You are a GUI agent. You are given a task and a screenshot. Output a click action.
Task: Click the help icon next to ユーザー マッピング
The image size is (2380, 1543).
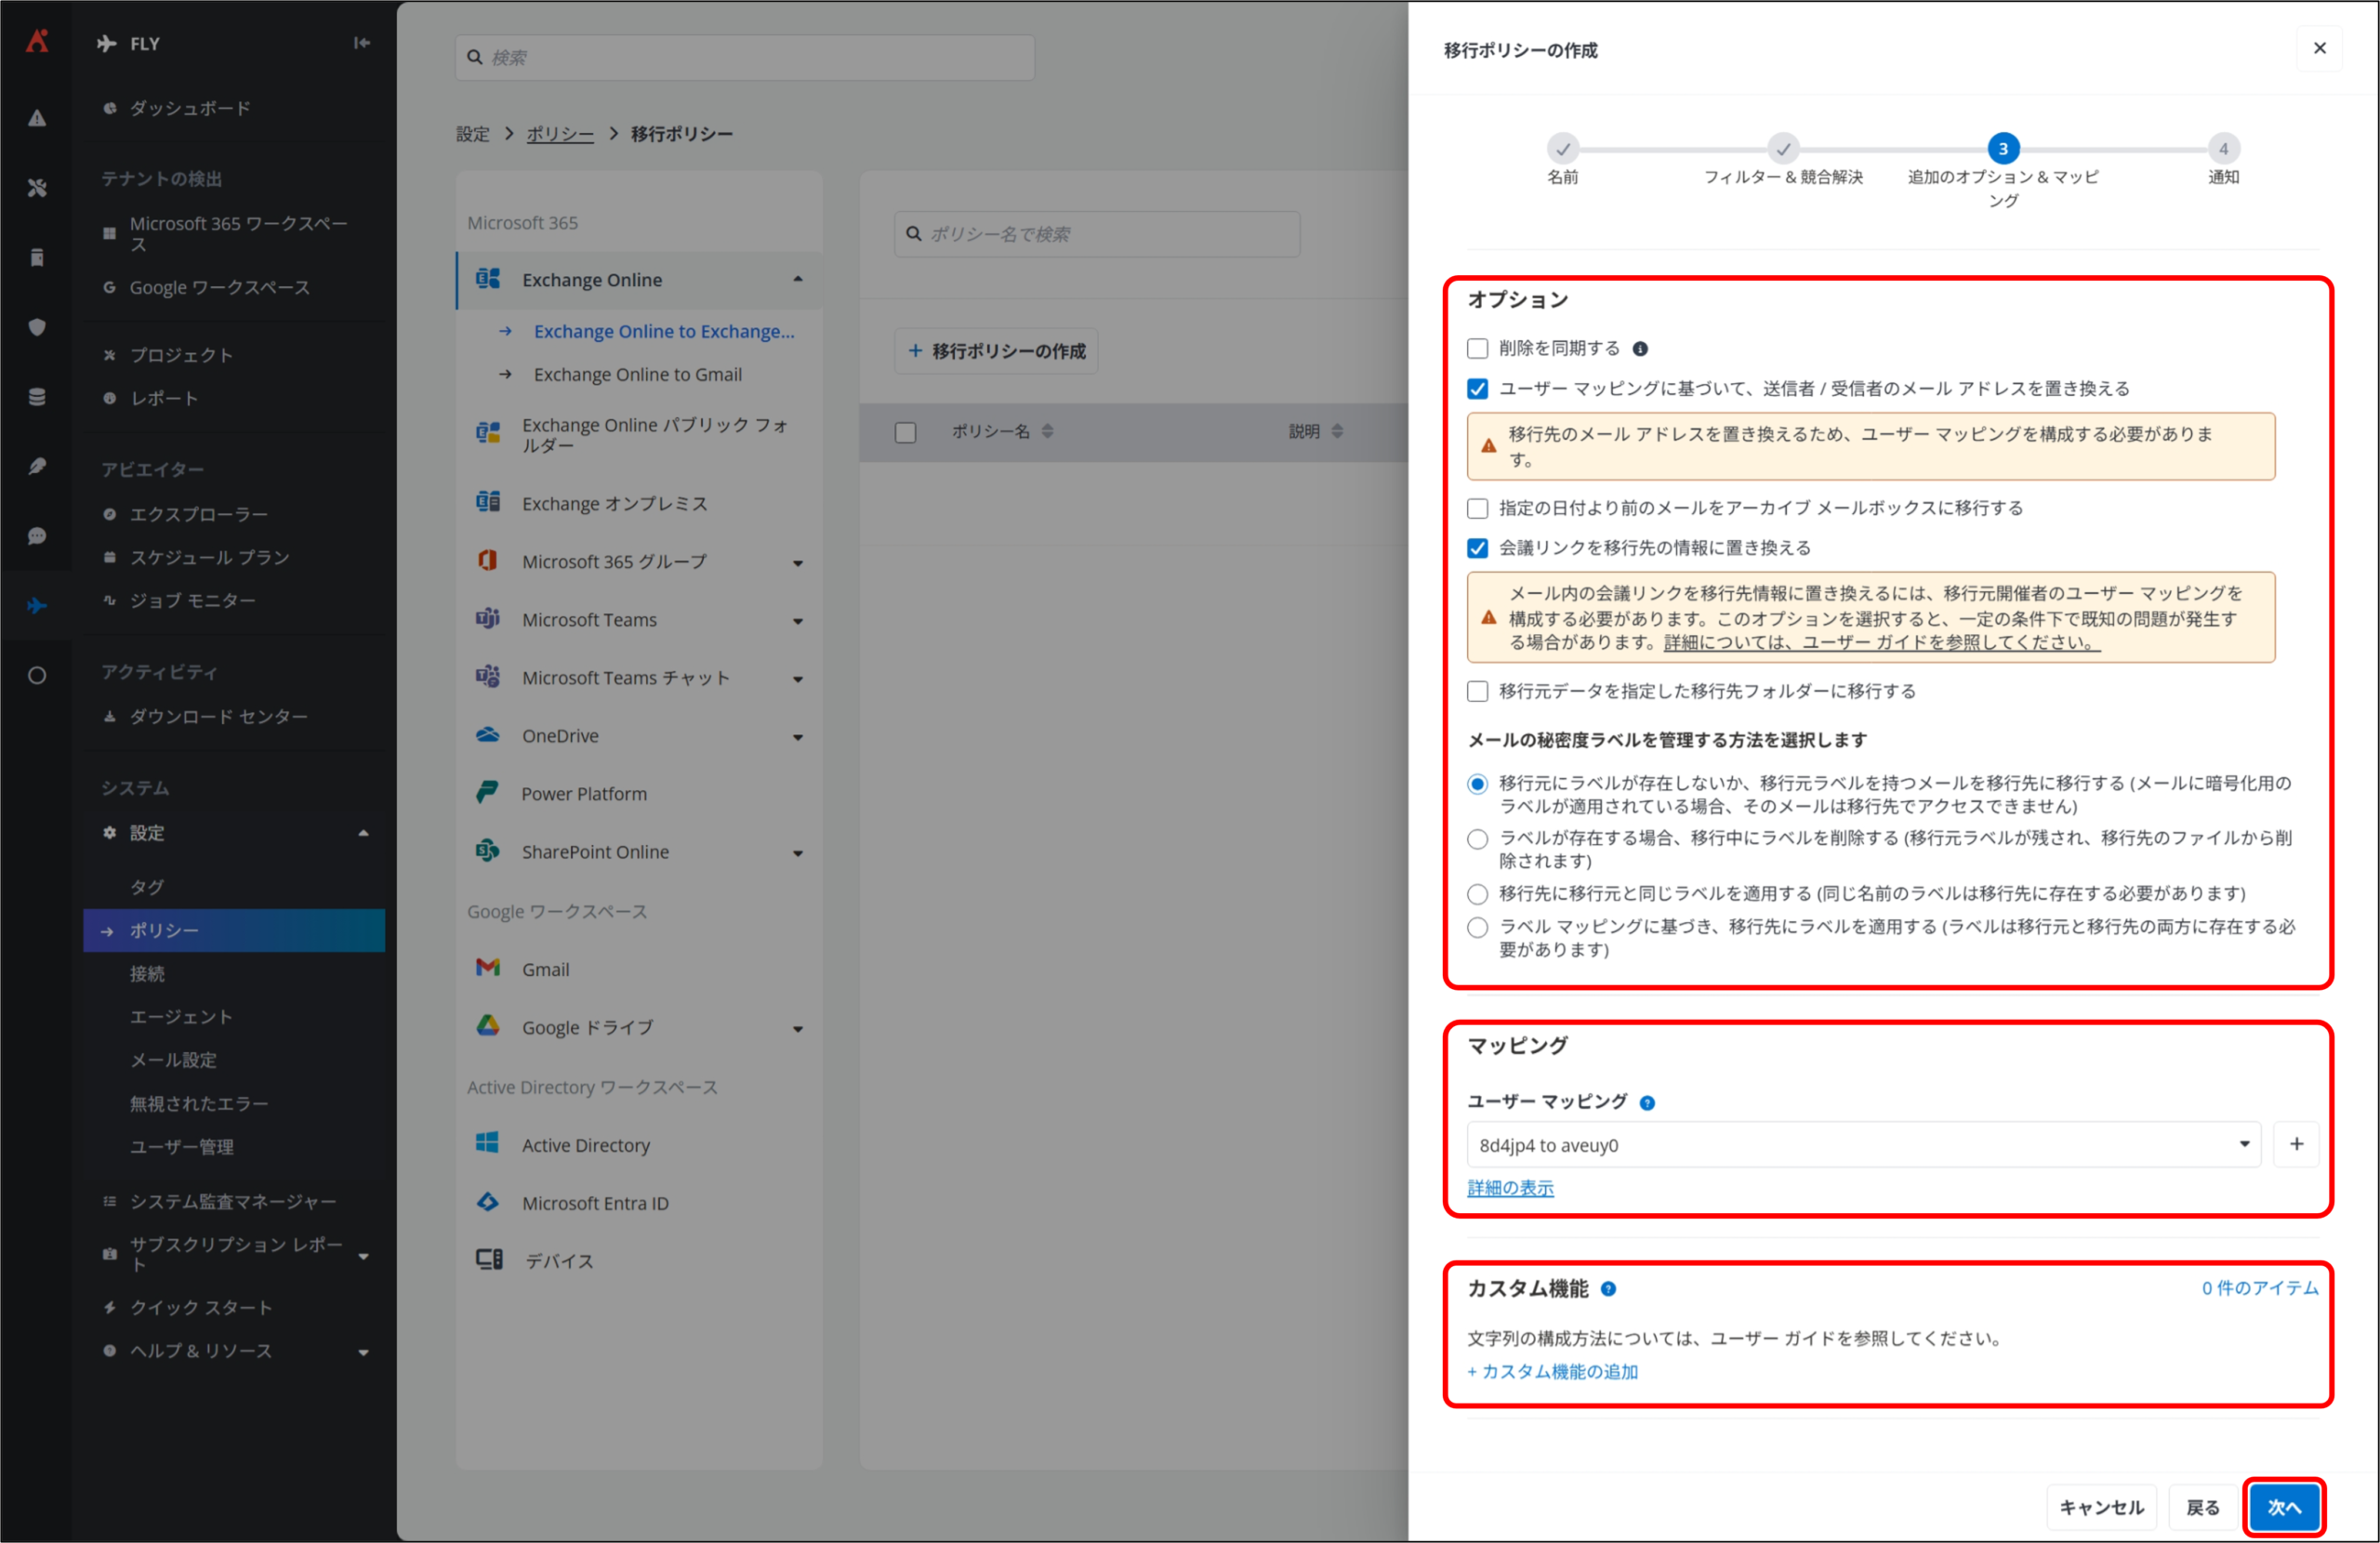[x=1647, y=1103]
